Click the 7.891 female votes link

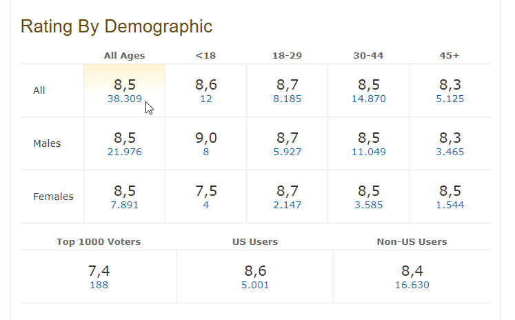124,206
